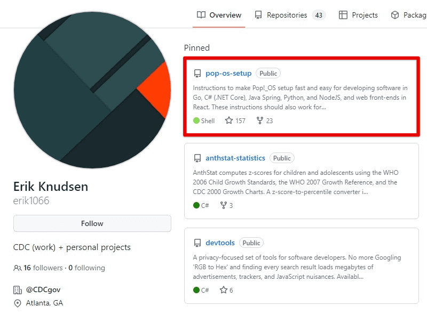Click the Packages box icon in the tab bar
427x314 pixels.
(x=394, y=15)
